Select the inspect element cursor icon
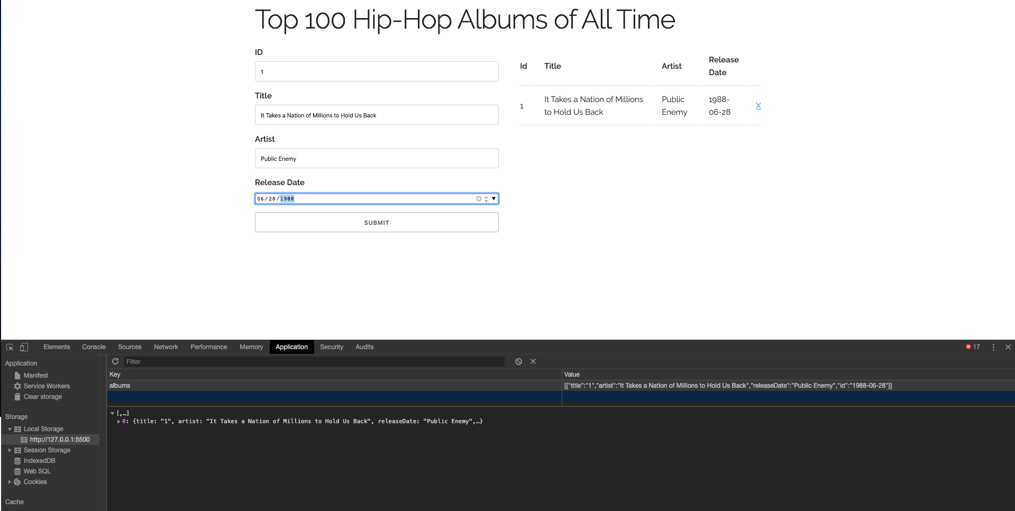The image size is (1015, 511). (9, 347)
